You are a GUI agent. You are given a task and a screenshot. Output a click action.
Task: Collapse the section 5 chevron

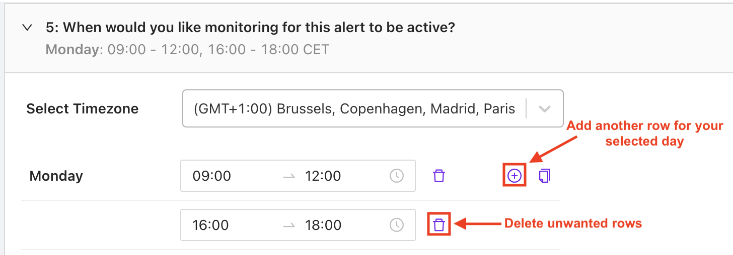pyautogui.click(x=28, y=28)
